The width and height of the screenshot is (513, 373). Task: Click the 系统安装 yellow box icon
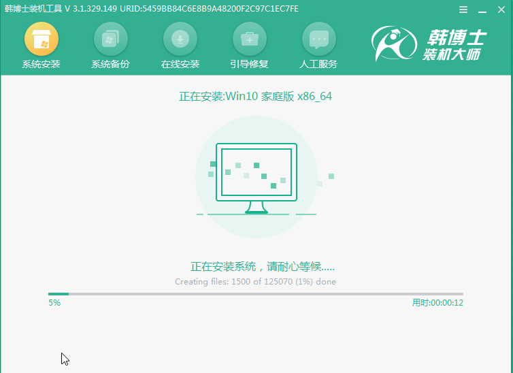point(42,39)
